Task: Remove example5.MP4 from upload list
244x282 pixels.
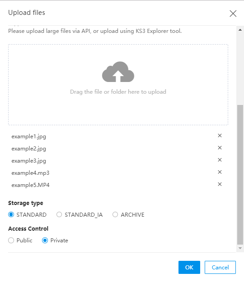Action: tap(220, 184)
